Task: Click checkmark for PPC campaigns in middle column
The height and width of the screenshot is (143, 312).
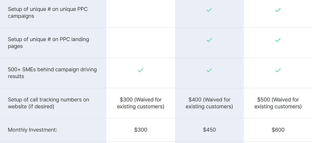Action: [209, 10]
